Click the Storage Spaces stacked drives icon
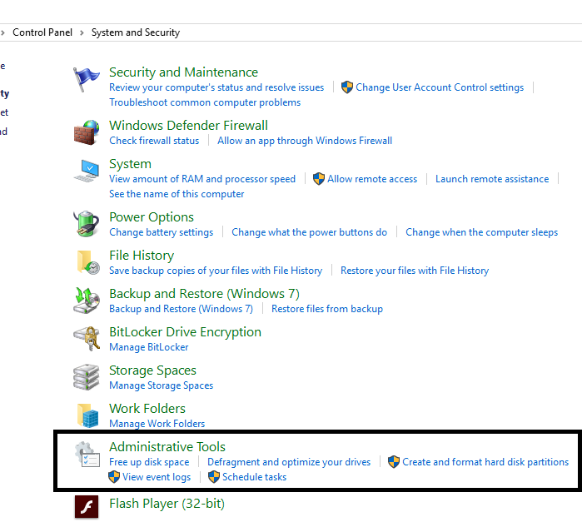 pyautogui.click(x=86, y=377)
